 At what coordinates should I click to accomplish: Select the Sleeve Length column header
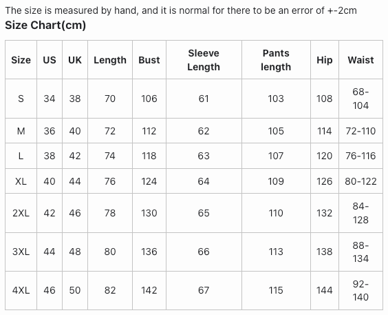(x=204, y=60)
